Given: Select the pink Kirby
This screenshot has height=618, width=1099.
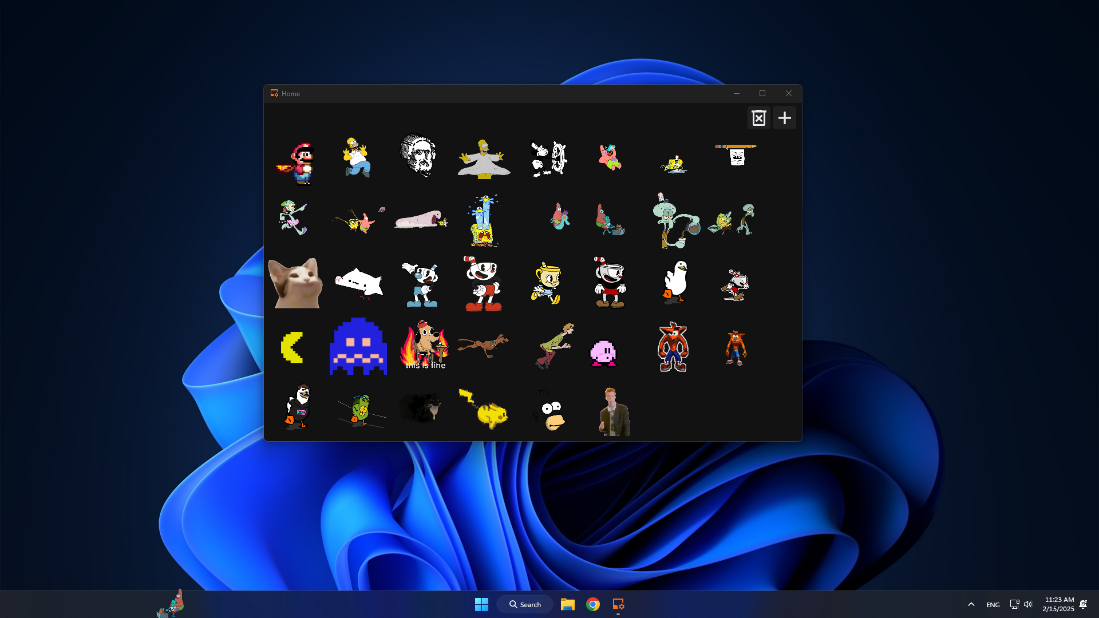Looking at the screenshot, I should click(x=603, y=353).
